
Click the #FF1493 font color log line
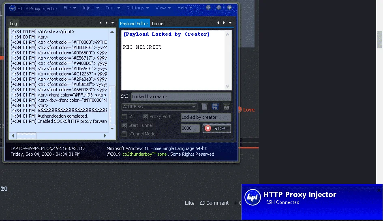pyautogui.click(x=59, y=95)
